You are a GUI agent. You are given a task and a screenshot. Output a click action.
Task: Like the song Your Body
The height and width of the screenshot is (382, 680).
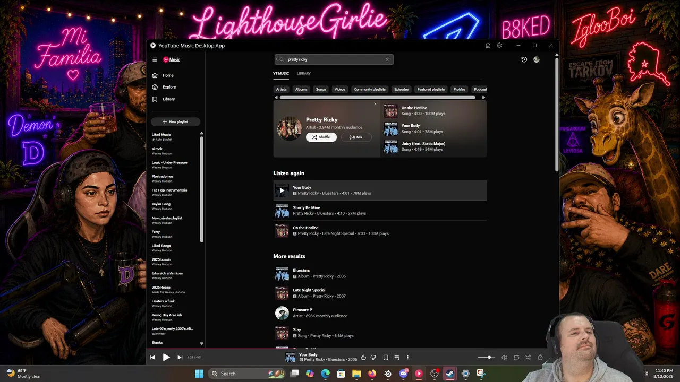363,358
